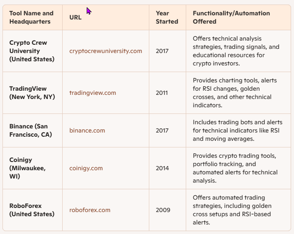Click the Tool Name and Headquarters header
This screenshot has width=294, height=234.
point(32,17)
